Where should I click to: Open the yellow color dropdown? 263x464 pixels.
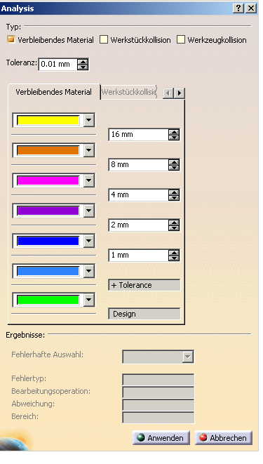tap(88, 120)
